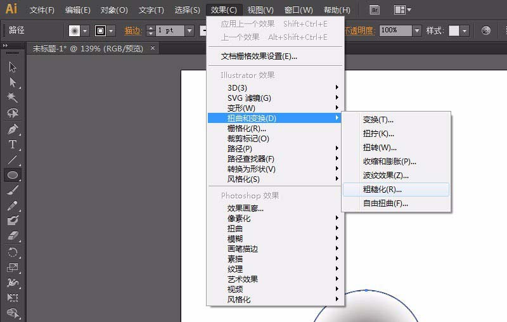Open the 窗口(W) menu

[x=298, y=10]
